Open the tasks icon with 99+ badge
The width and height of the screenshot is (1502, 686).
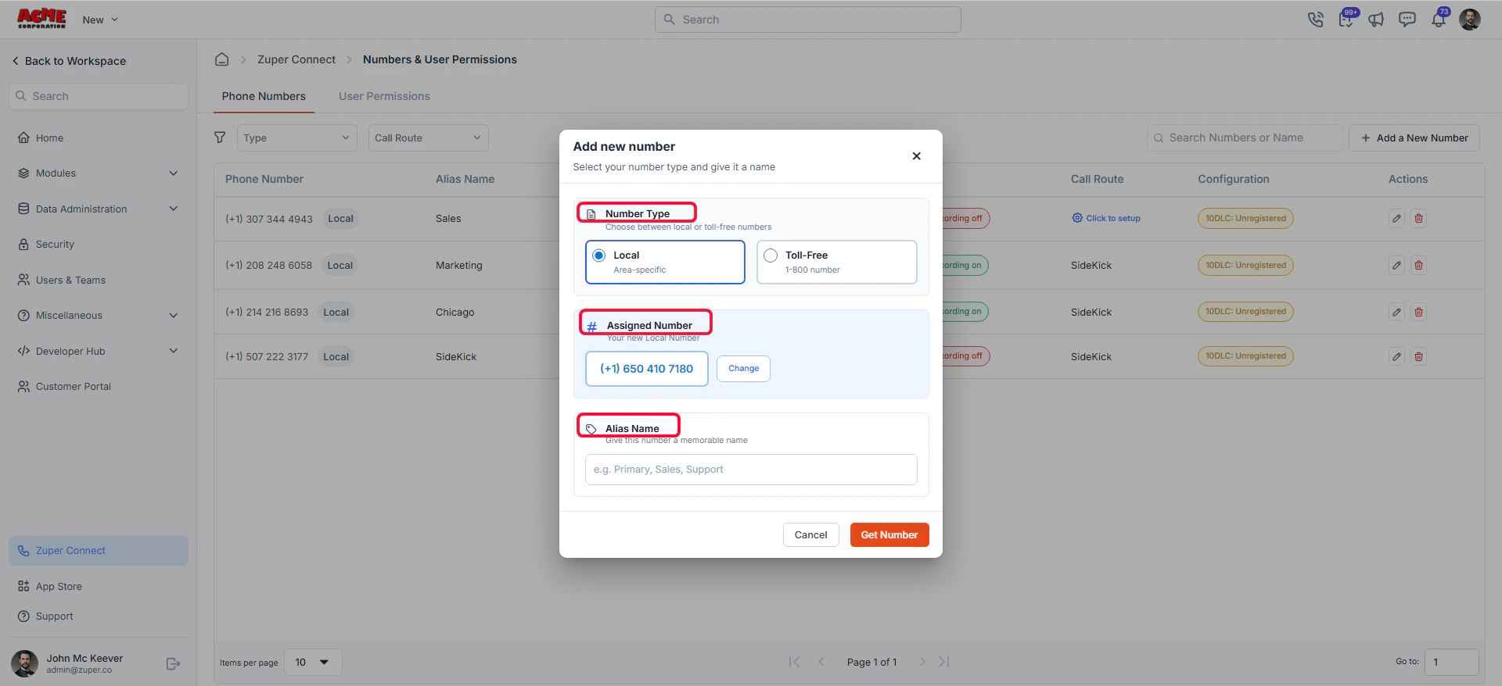point(1346,19)
